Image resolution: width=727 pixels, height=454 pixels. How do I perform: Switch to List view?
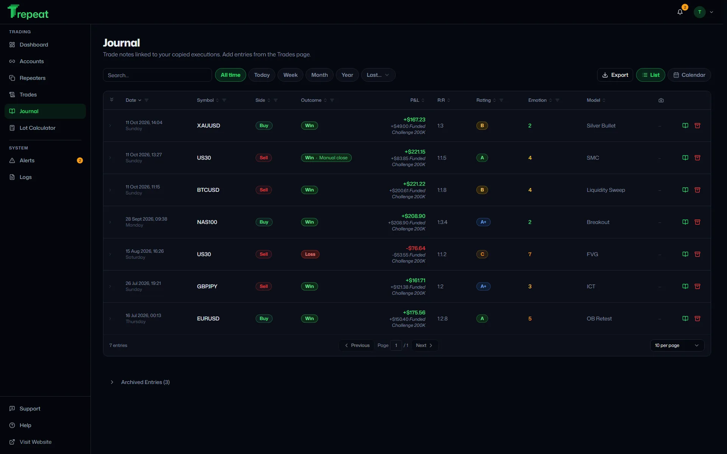pos(651,75)
